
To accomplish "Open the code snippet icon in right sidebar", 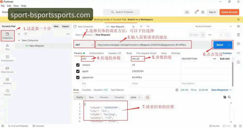I will (x=238, y=53).
